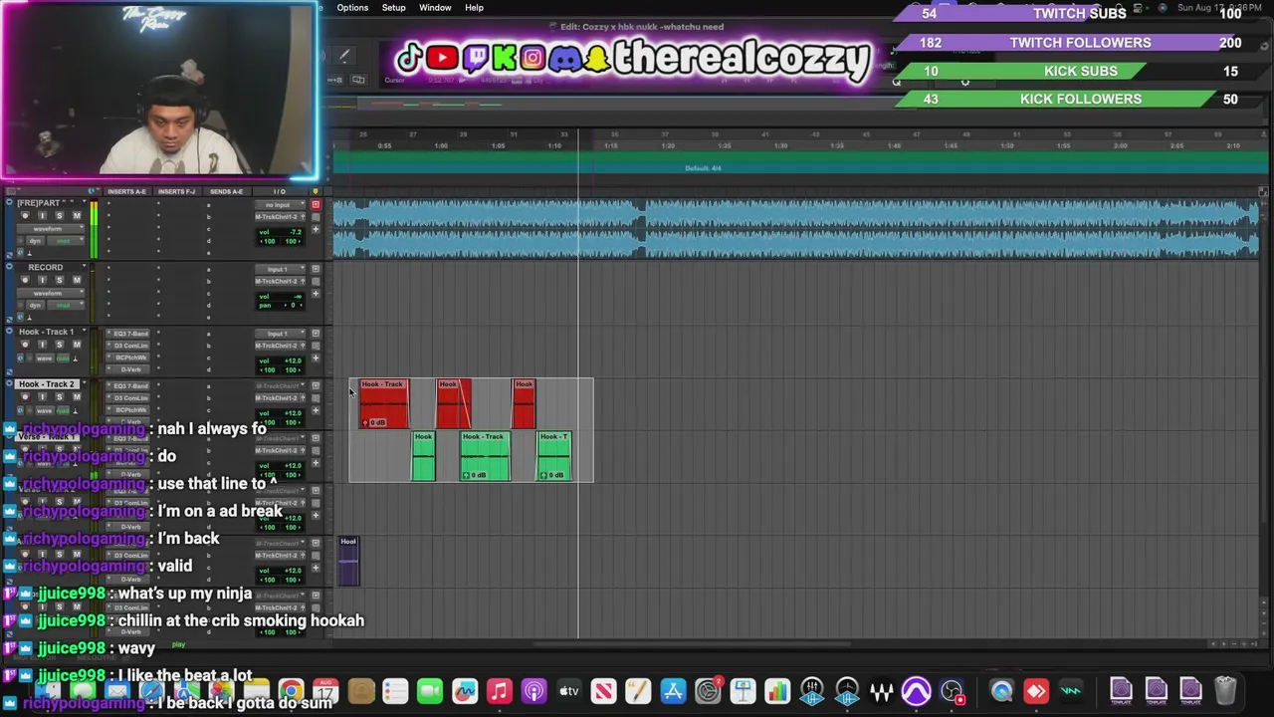Open BCPtchWk insert on Hook - Track 1
The height and width of the screenshot is (717, 1274).
pyautogui.click(x=127, y=358)
